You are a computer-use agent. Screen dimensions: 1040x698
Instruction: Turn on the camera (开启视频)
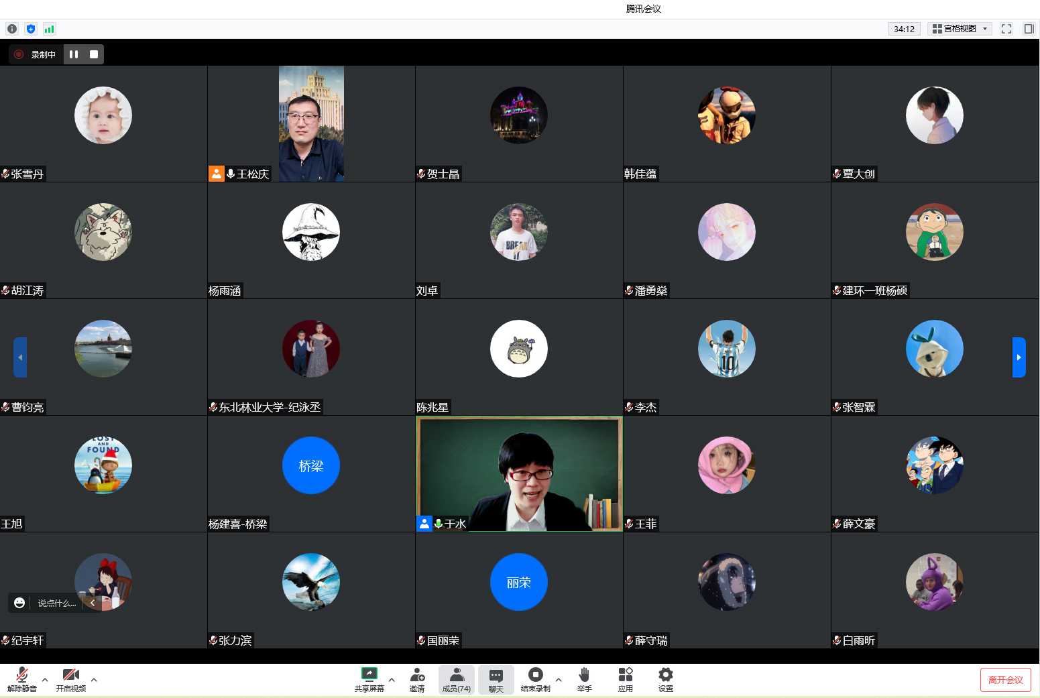(70, 679)
